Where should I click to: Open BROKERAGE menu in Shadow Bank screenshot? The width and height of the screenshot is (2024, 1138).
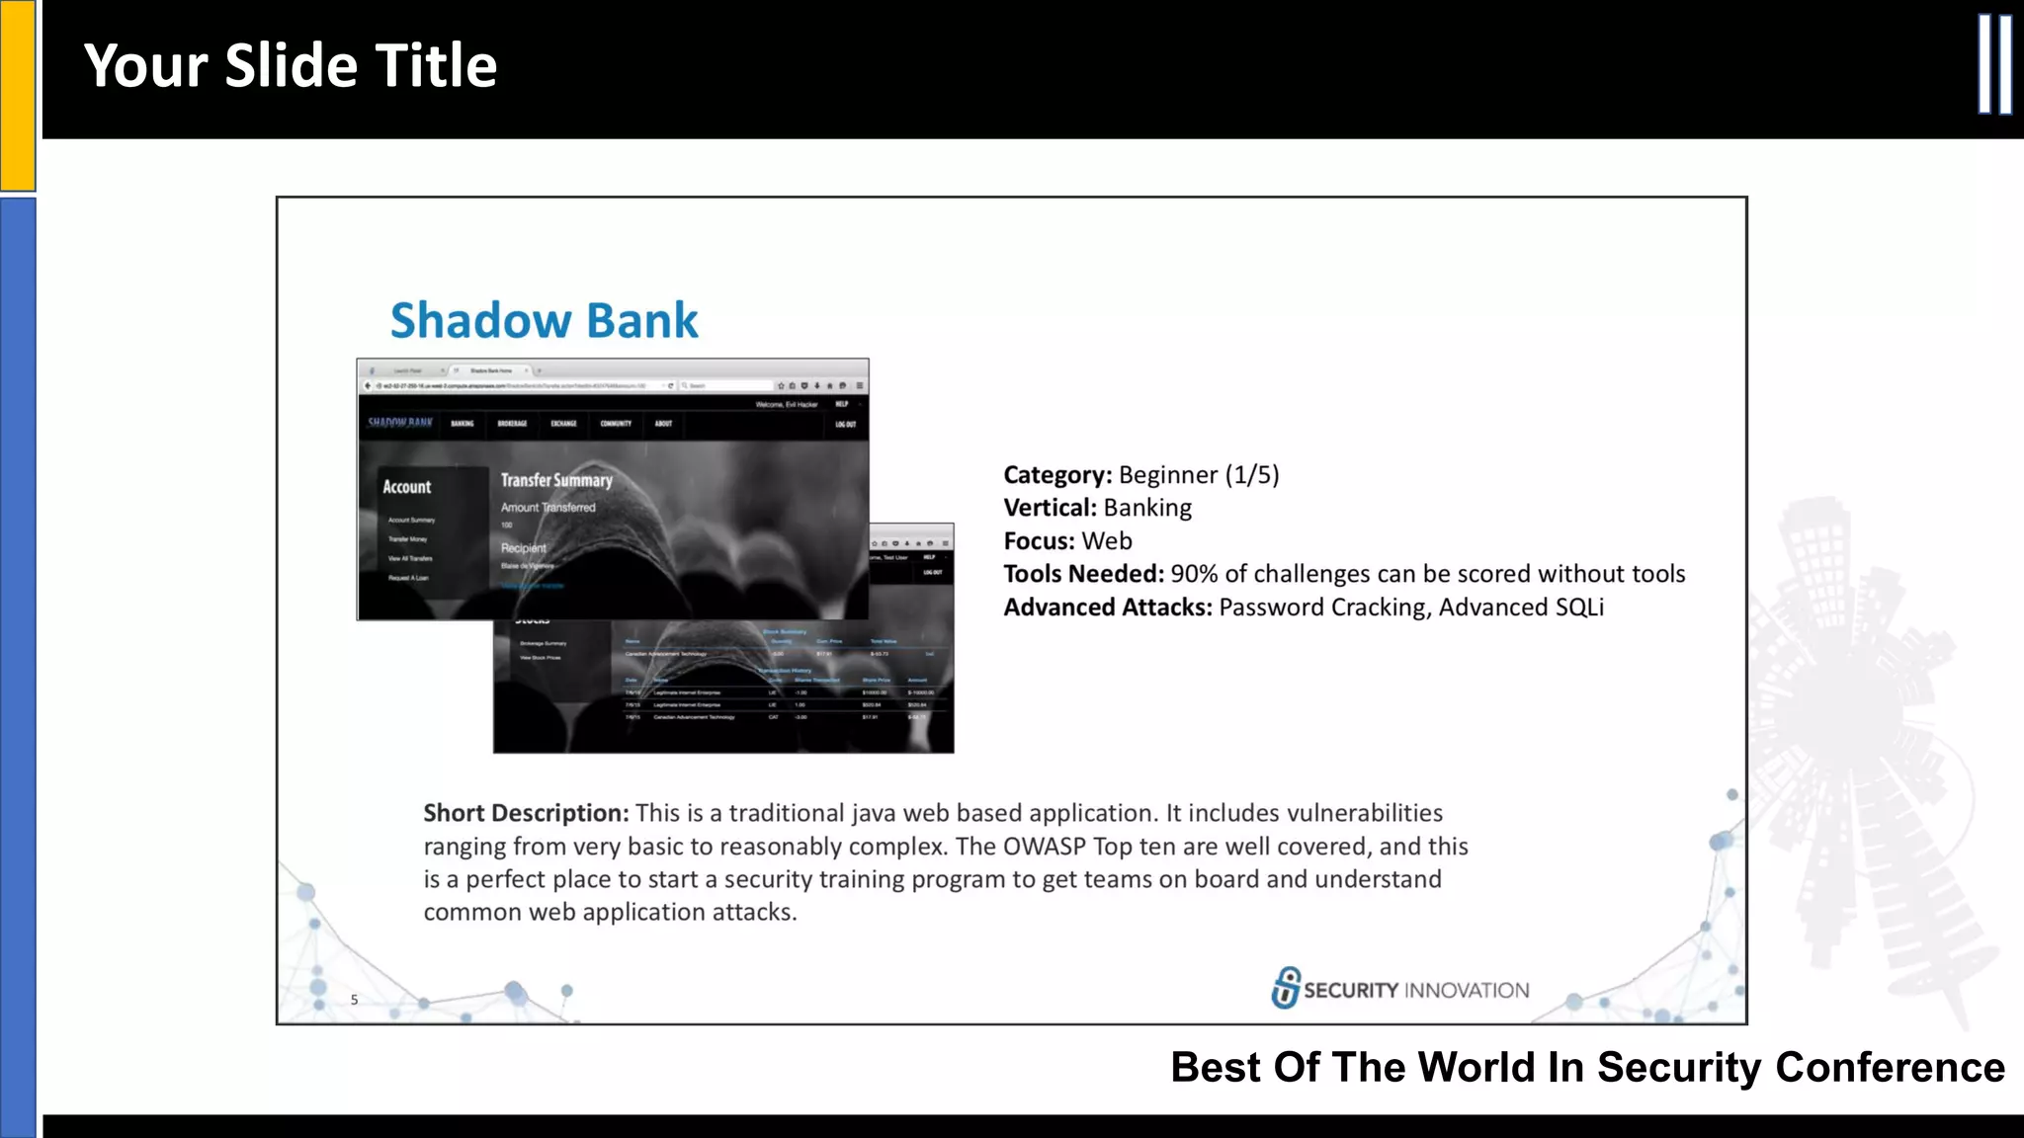coord(512,423)
